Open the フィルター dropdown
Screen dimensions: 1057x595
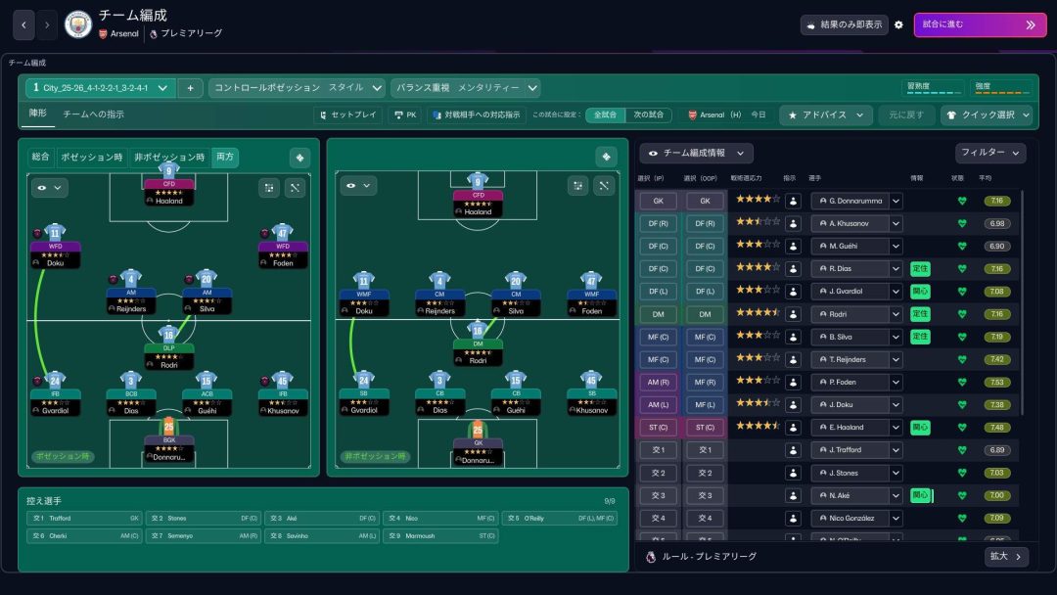tap(990, 153)
